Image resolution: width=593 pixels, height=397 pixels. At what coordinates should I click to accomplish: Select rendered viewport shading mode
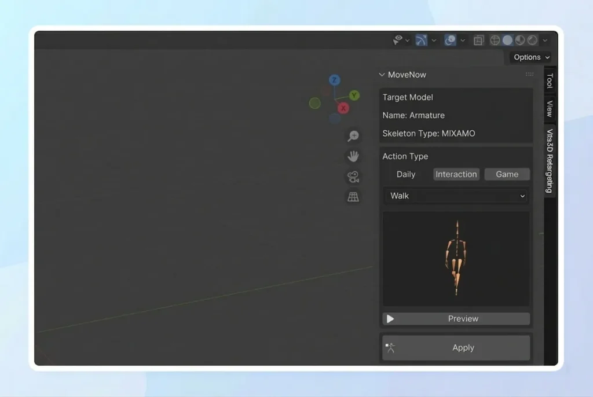(x=532, y=40)
